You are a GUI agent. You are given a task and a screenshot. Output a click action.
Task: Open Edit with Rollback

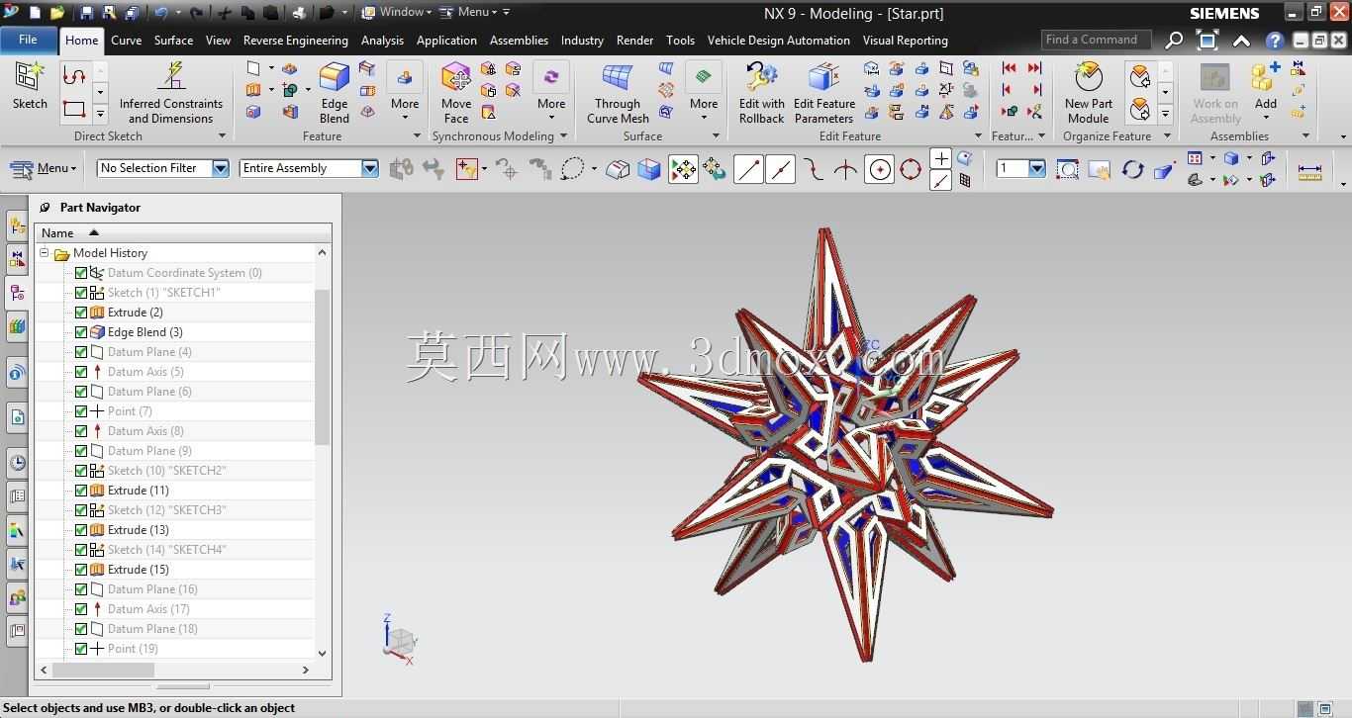(x=761, y=93)
